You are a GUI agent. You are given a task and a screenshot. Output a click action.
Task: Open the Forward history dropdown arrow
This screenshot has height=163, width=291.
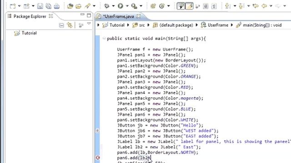(x=285, y=6)
